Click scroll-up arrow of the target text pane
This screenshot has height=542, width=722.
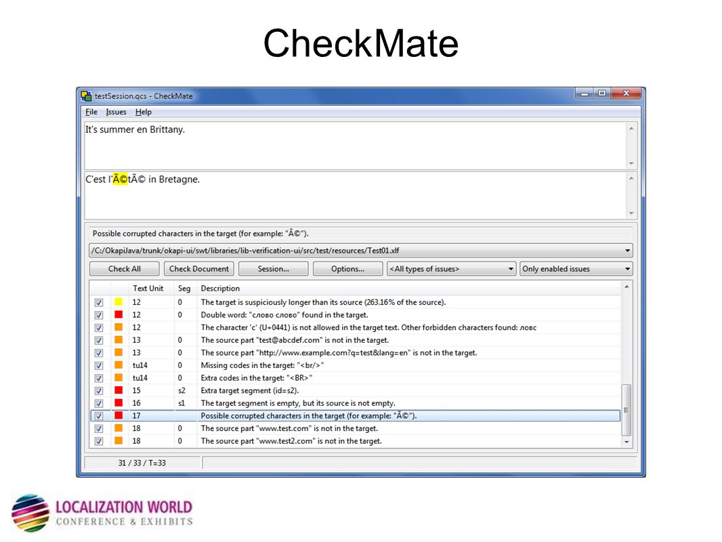click(631, 178)
